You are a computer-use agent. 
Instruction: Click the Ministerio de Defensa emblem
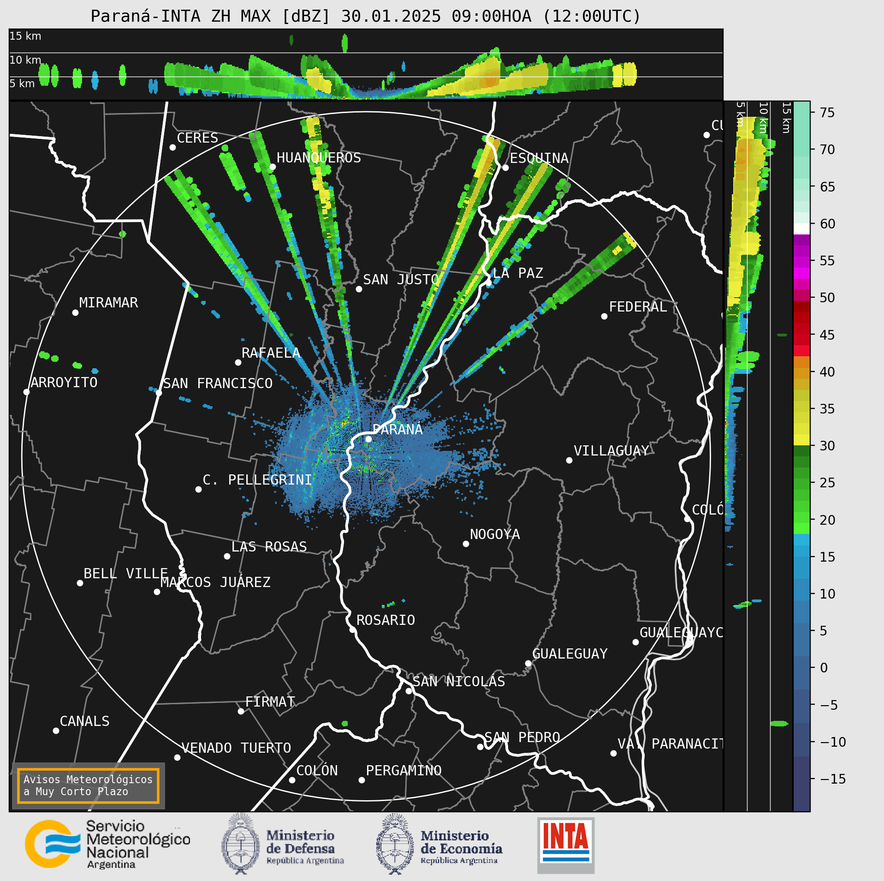(x=240, y=844)
